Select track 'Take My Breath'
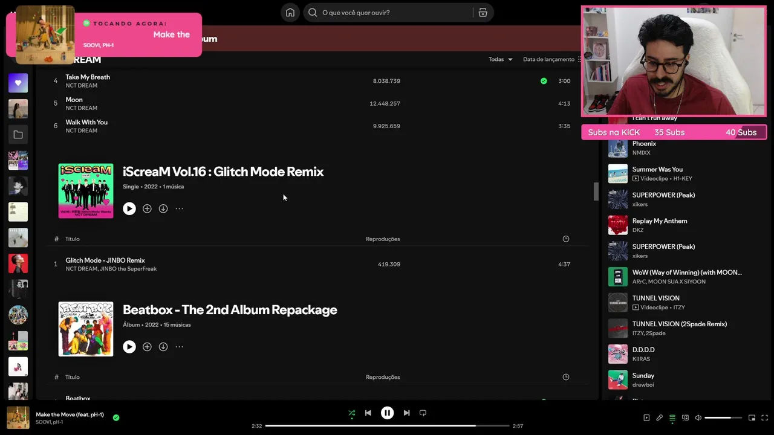The height and width of the screenshot is (435, 774). 88,77
